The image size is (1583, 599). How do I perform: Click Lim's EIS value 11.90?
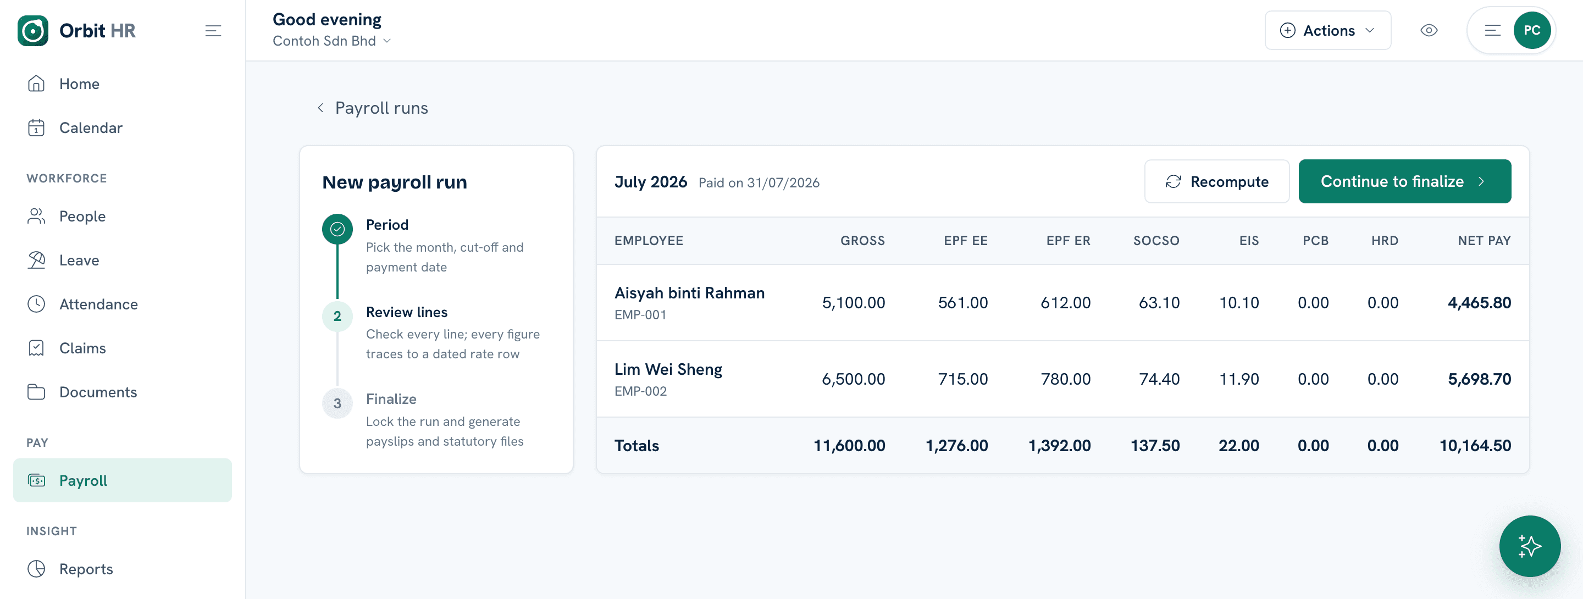tap(1239, 379)
